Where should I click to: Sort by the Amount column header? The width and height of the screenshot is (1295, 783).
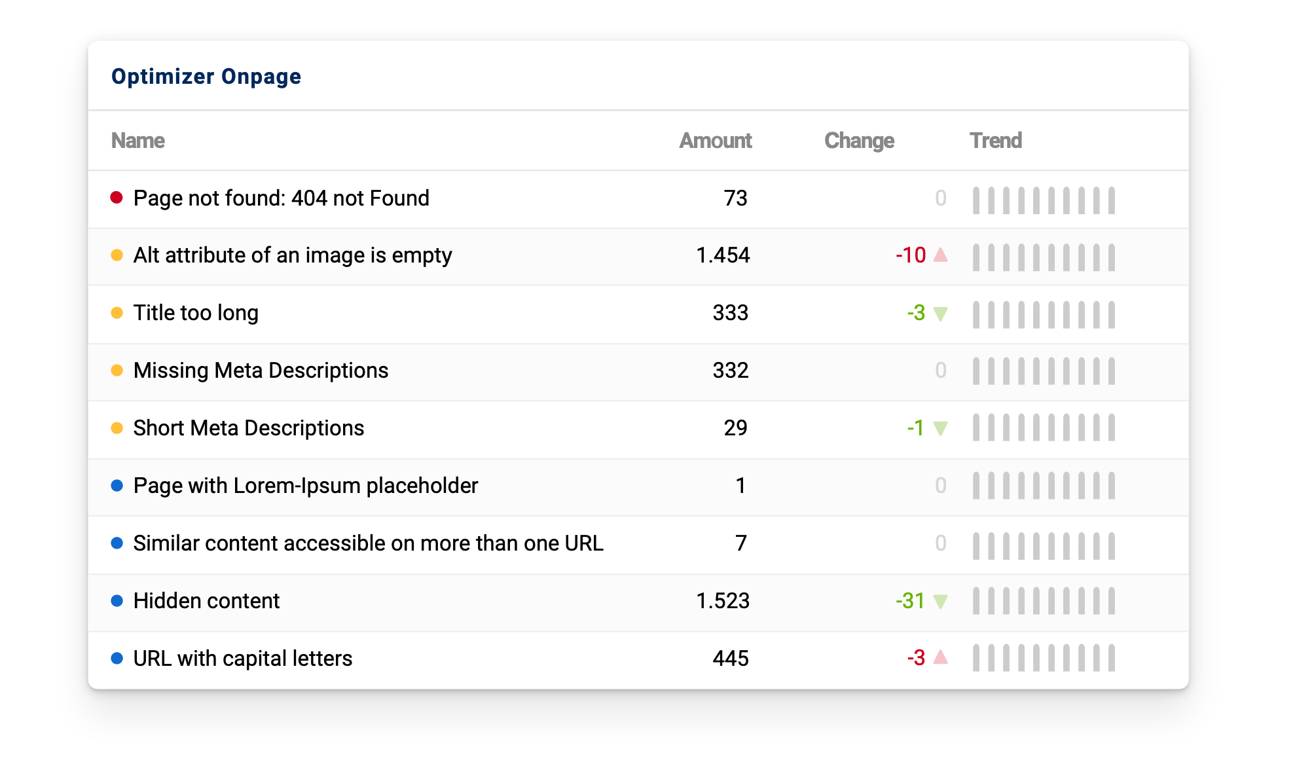coord(715,141)
